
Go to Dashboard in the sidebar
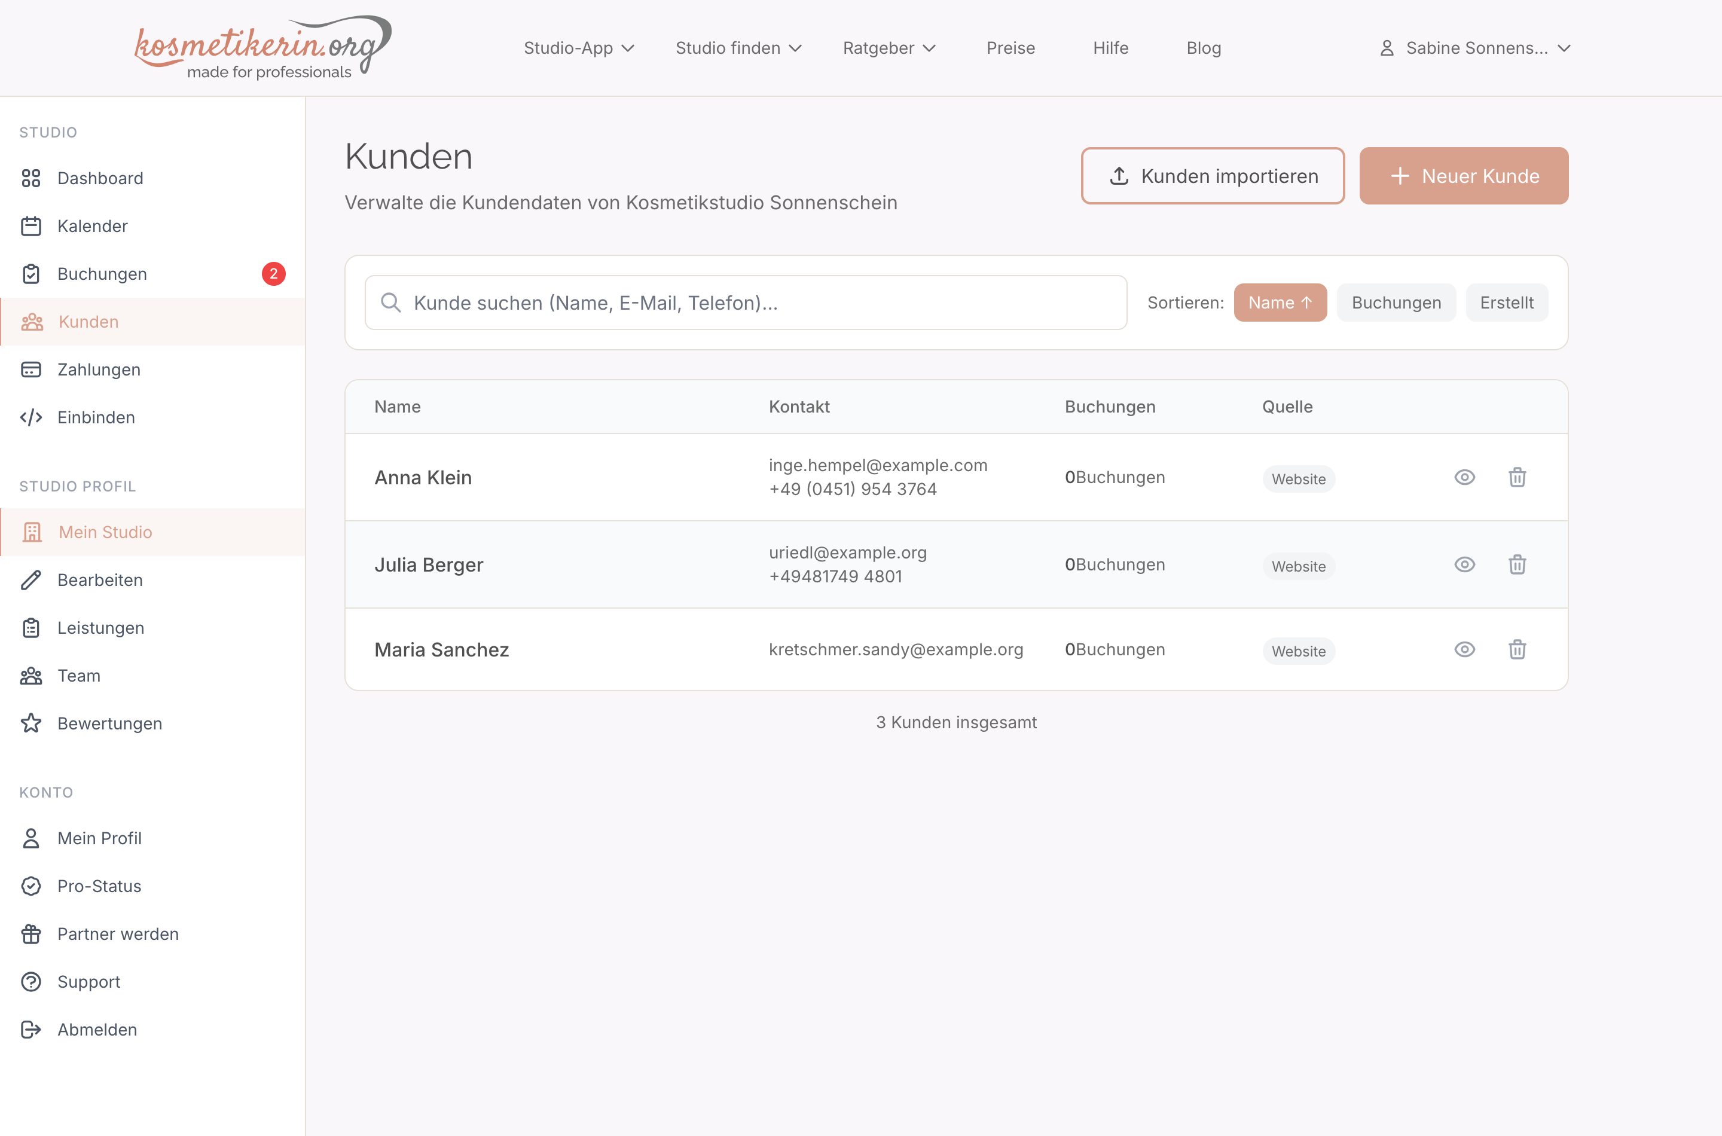tap(152, 178)
